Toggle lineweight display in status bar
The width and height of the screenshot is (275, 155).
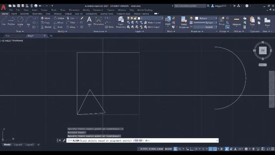tap(222, 149)
